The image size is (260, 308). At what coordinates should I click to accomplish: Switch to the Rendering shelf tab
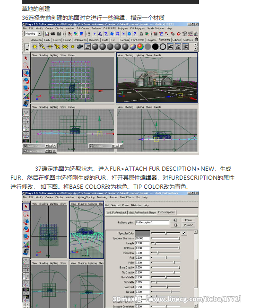pyautogui.click(x=165, y=40)
